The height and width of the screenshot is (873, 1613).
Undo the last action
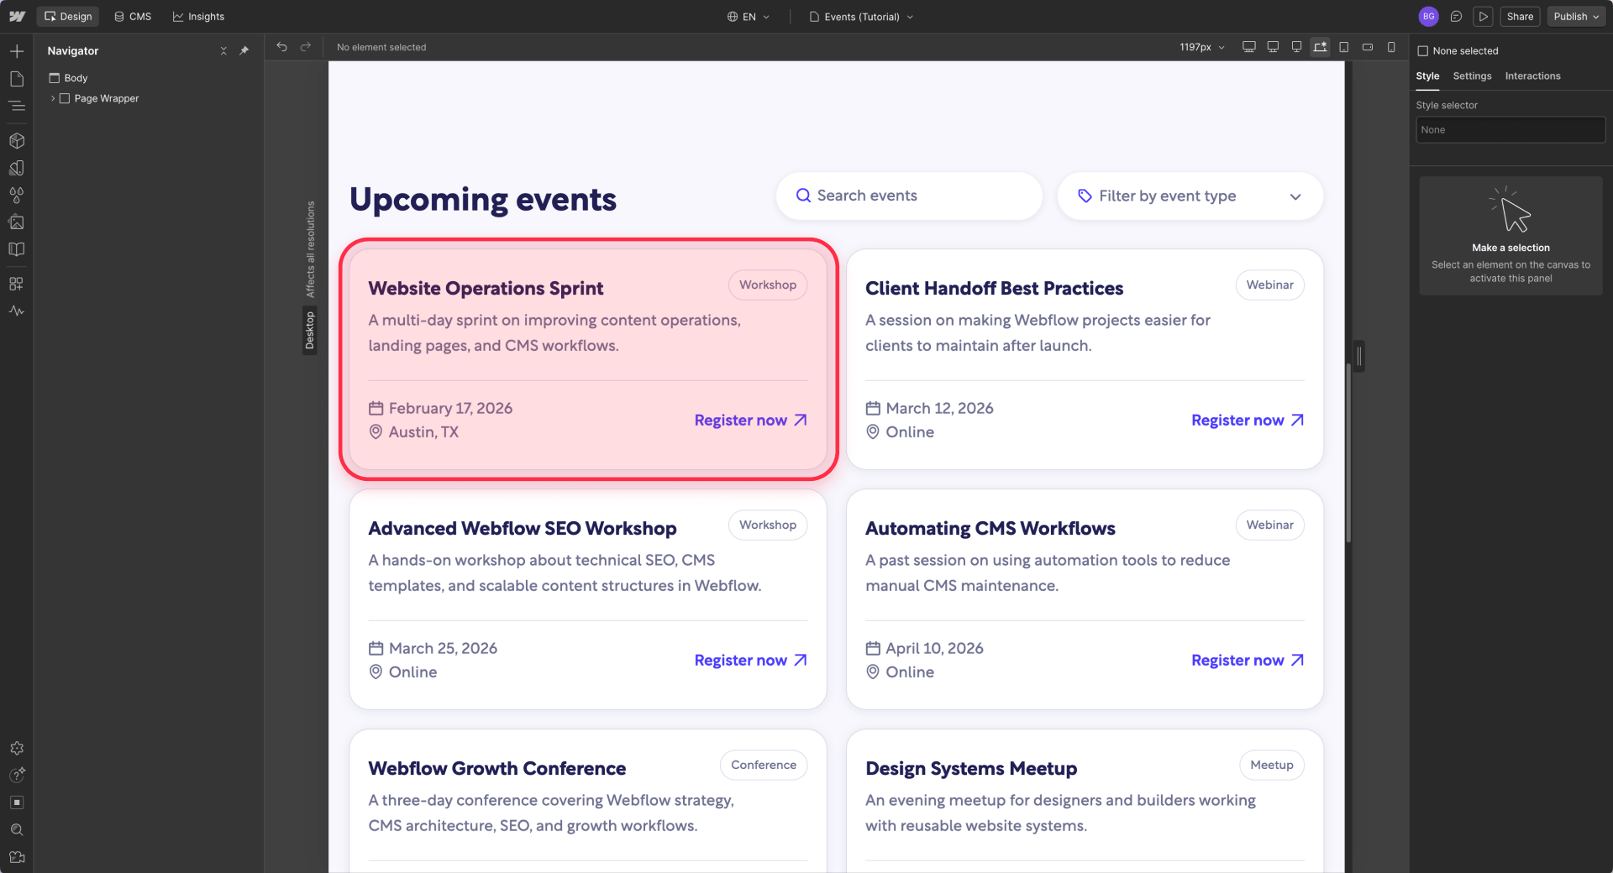282,47
